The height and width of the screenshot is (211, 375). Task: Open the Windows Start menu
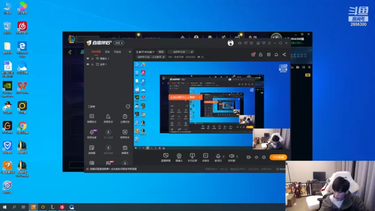(x=5, y=207)
